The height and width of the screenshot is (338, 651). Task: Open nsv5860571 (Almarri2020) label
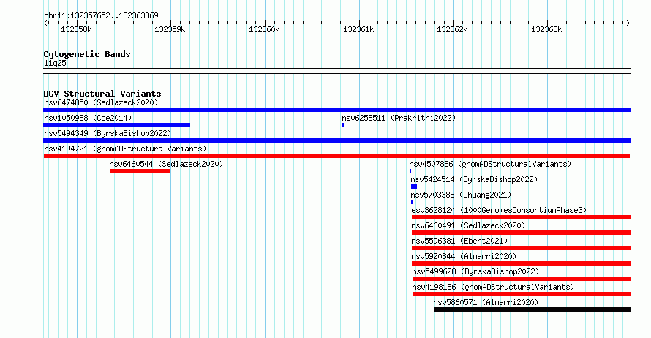pyautogui.click(x=486, y=302)
